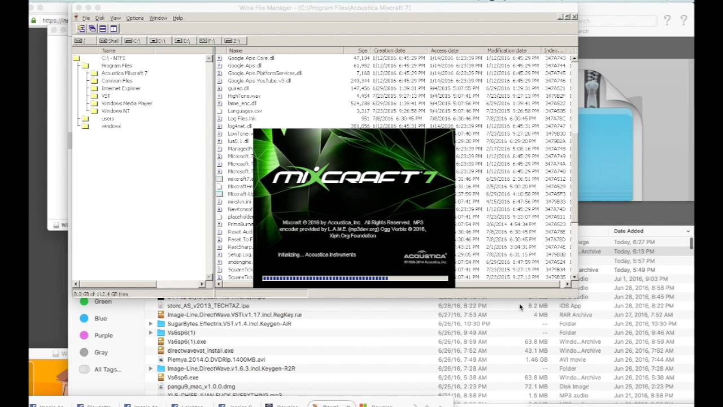Select Common Files folder in tree

tap(117, 81)
